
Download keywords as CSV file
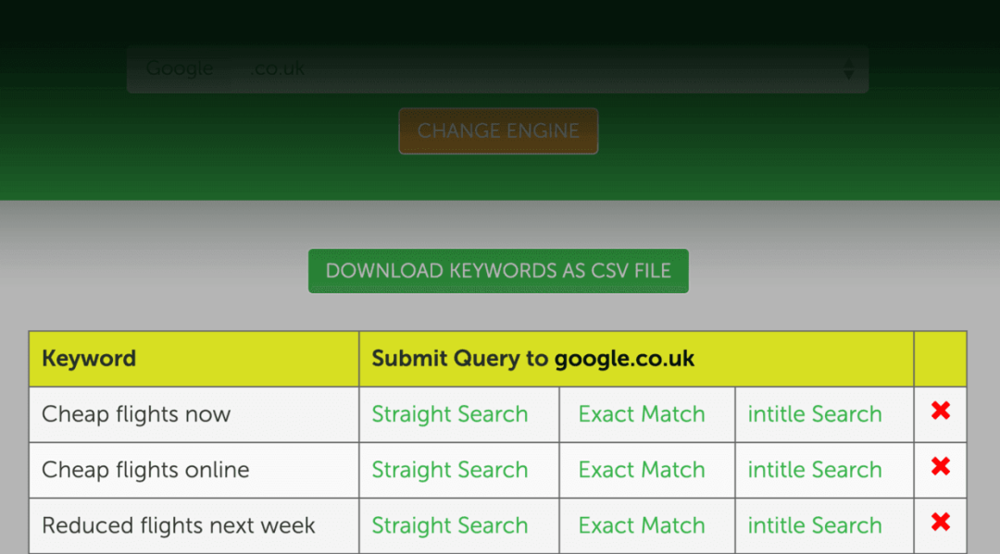[498, 271]
